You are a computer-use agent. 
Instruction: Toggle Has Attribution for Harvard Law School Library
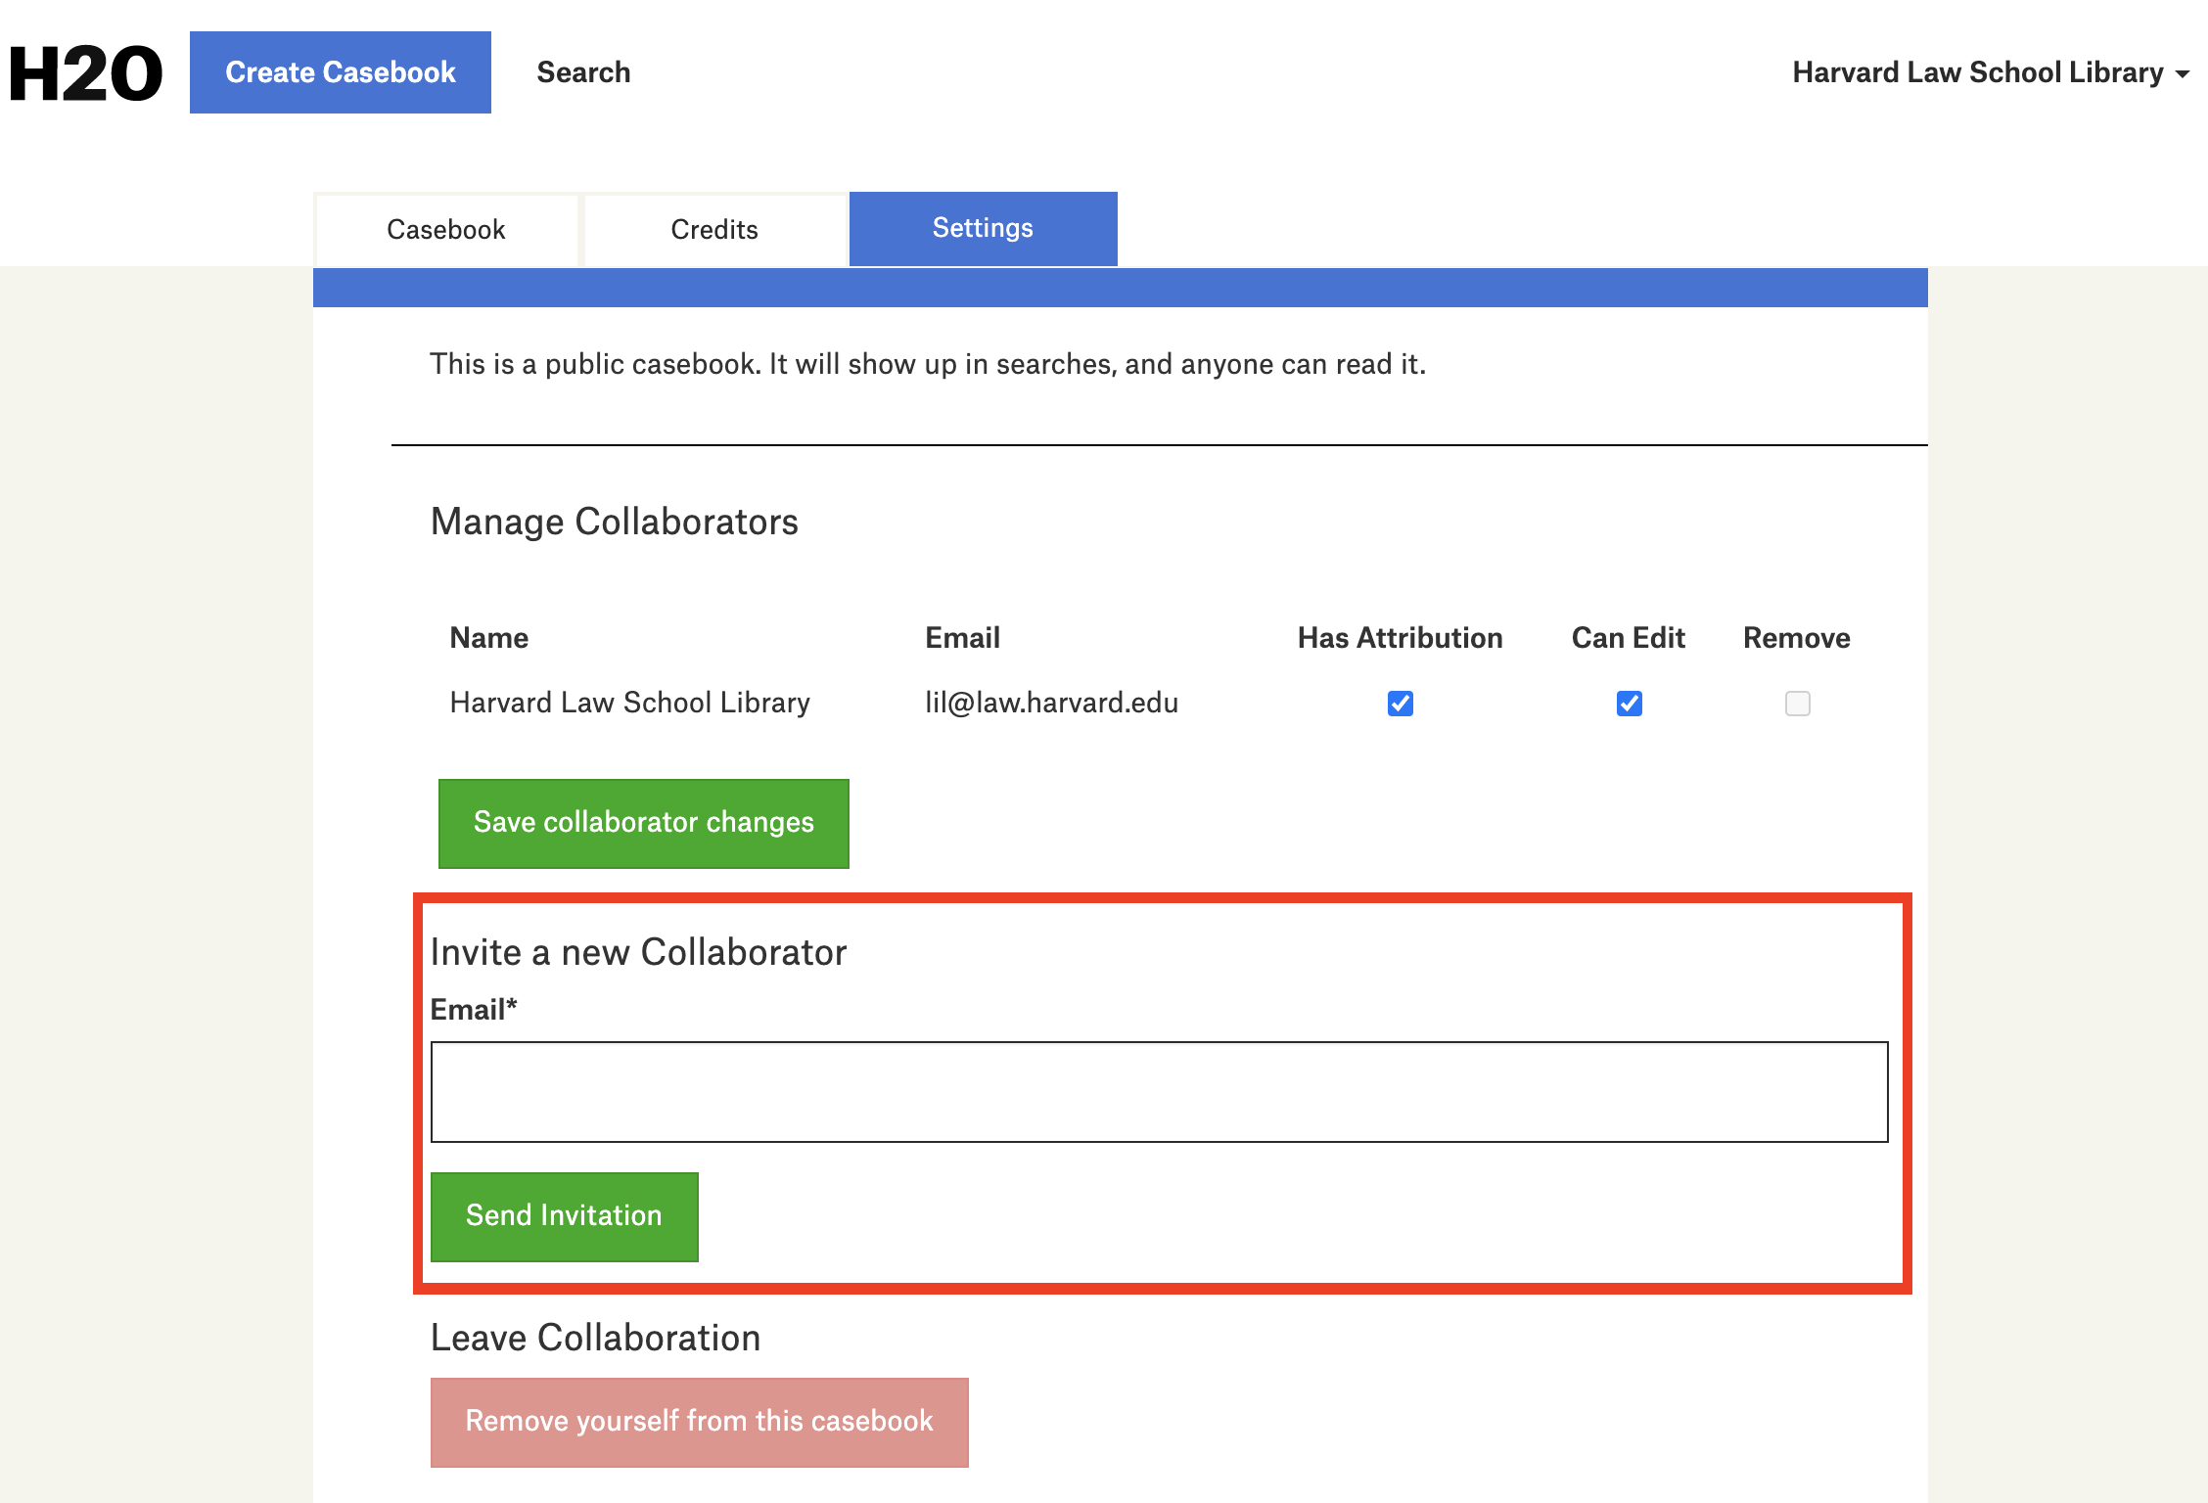tap(1401, 704)
